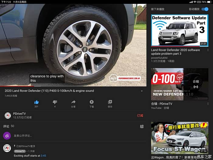This screenshot has height=160, width=213.
Task: Add a public comment in the input field
Action: (x=23, y=136)
